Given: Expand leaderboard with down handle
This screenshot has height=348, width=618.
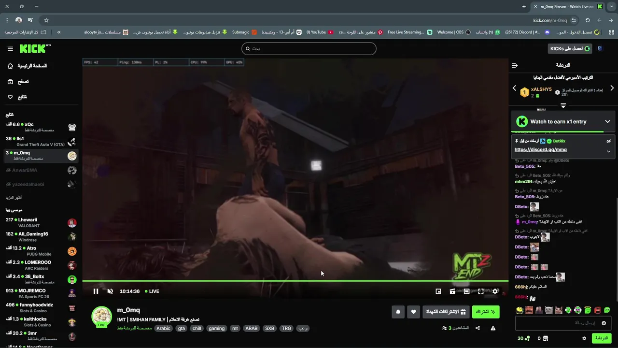Looking at the screenshot, I should click(563, 105).
